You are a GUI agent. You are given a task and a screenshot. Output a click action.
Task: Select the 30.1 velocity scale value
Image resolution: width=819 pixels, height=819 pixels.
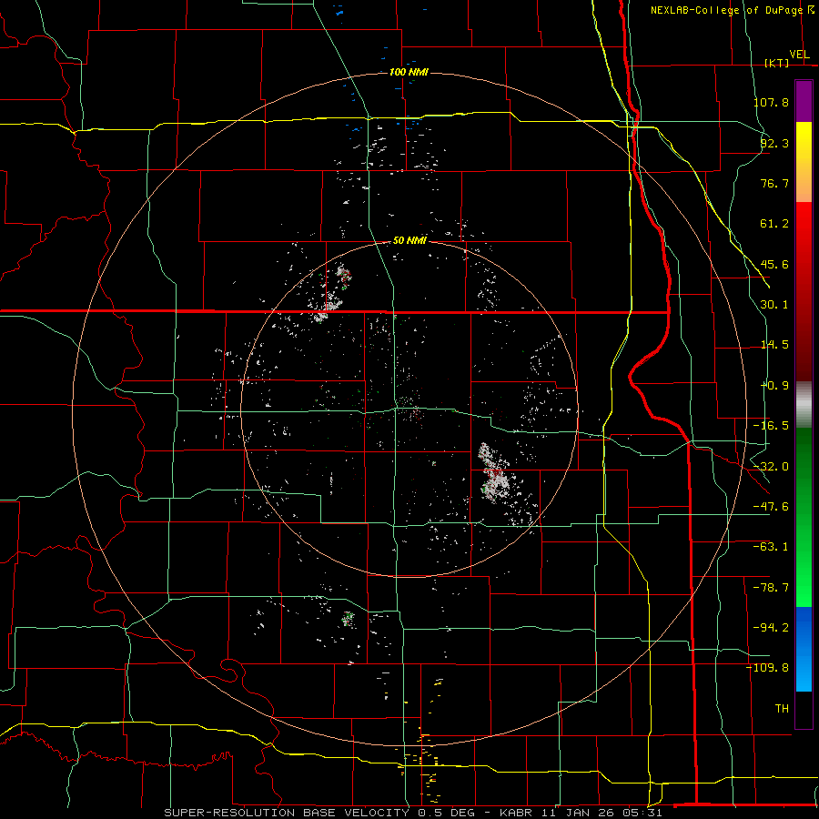tap(774, 305)
